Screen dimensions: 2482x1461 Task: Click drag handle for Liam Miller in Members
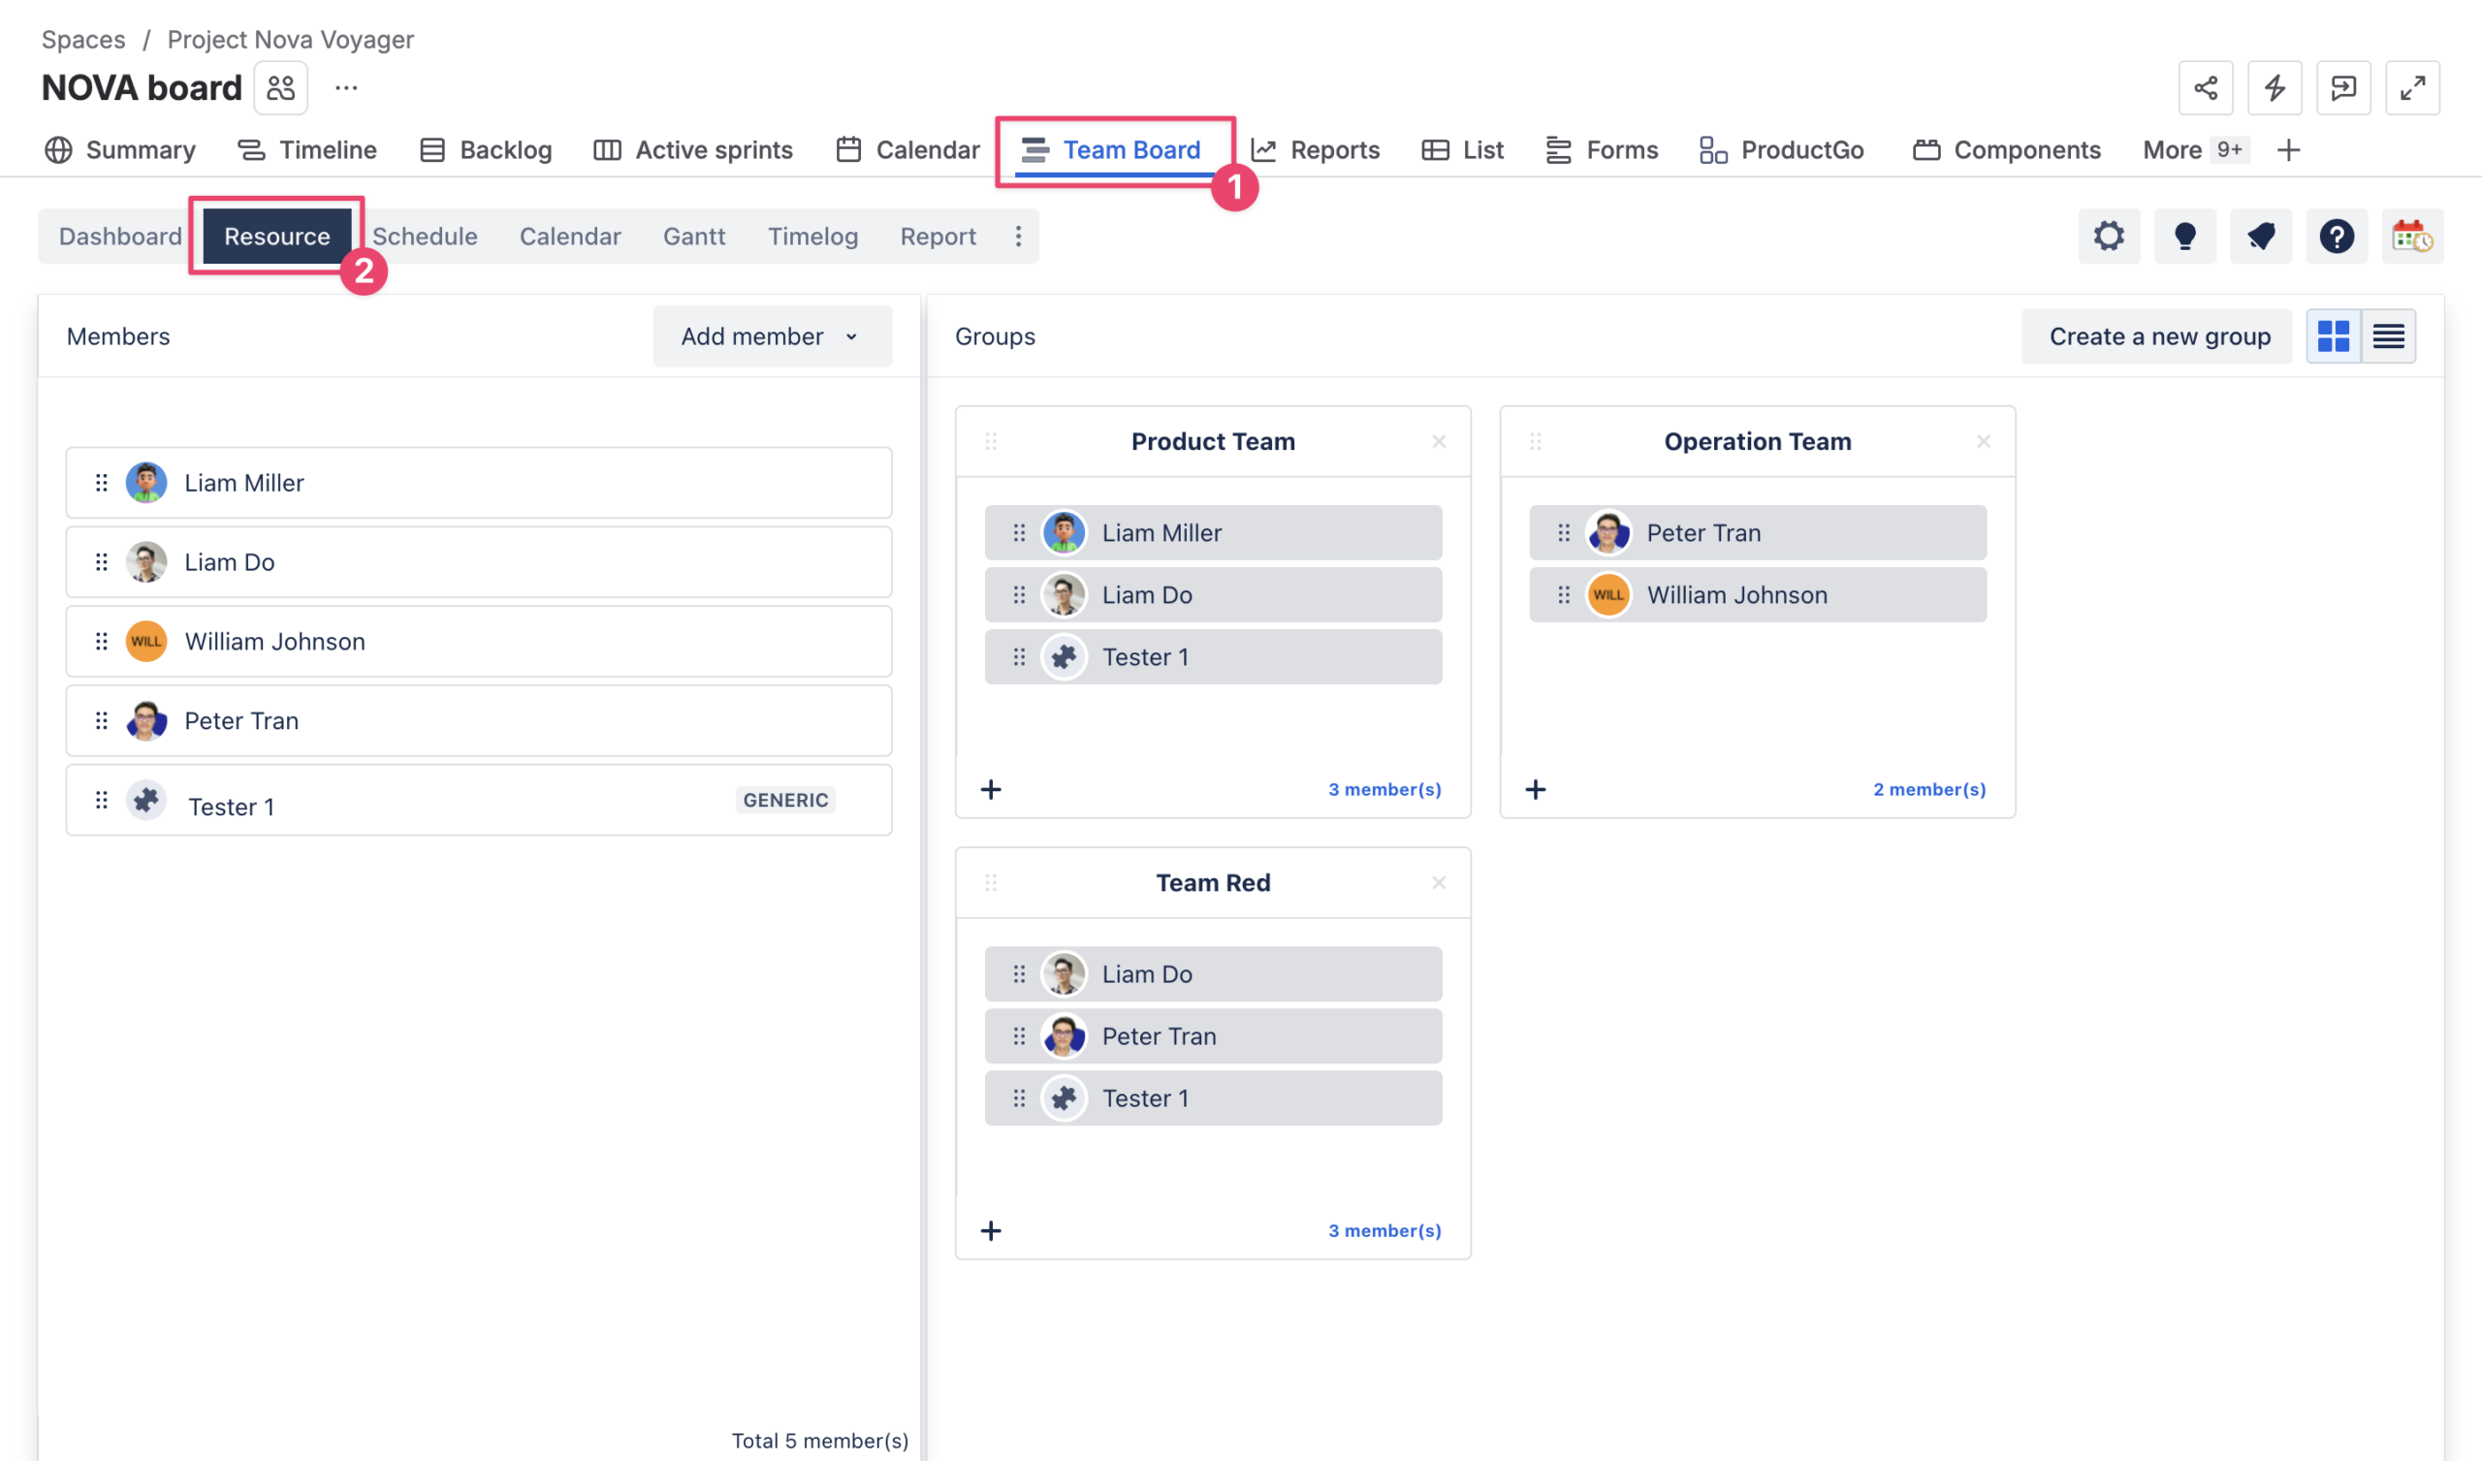102,483
